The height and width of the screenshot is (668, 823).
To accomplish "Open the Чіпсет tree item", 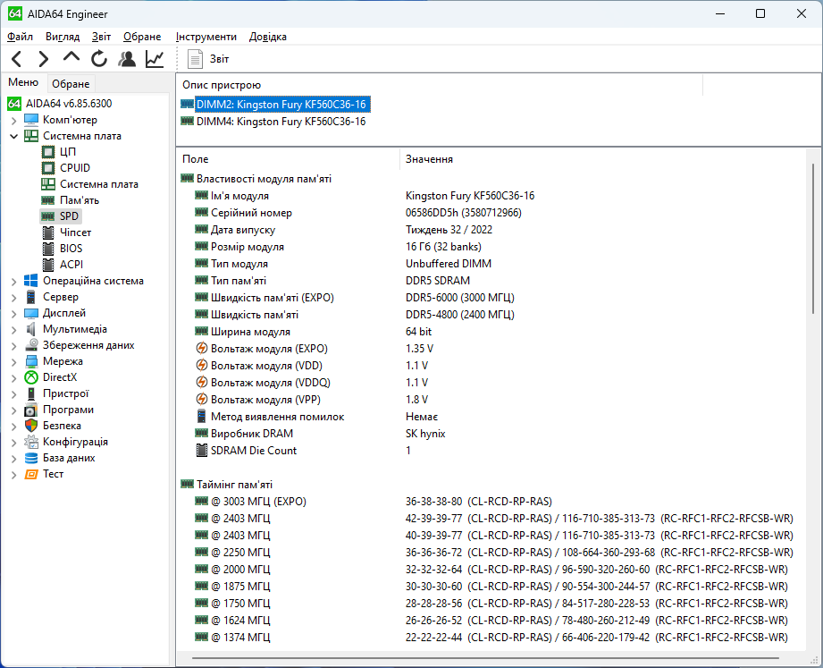I will click(x=75, y=233).
